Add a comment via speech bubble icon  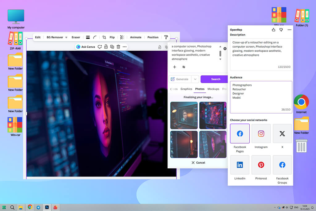(x=100, y=47)
